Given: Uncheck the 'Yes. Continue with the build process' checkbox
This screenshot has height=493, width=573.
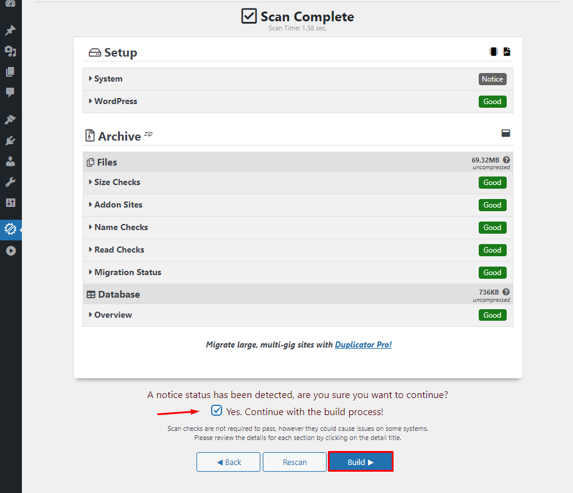Looking at the screenshot, I should 217,411.
